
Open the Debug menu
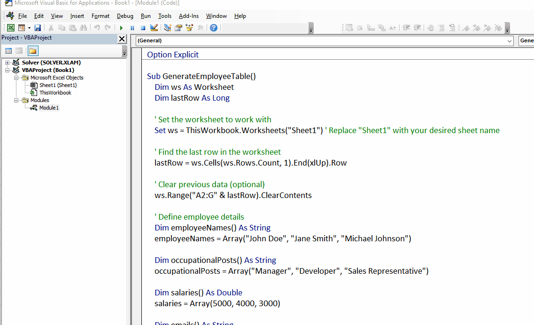point(125,16)
